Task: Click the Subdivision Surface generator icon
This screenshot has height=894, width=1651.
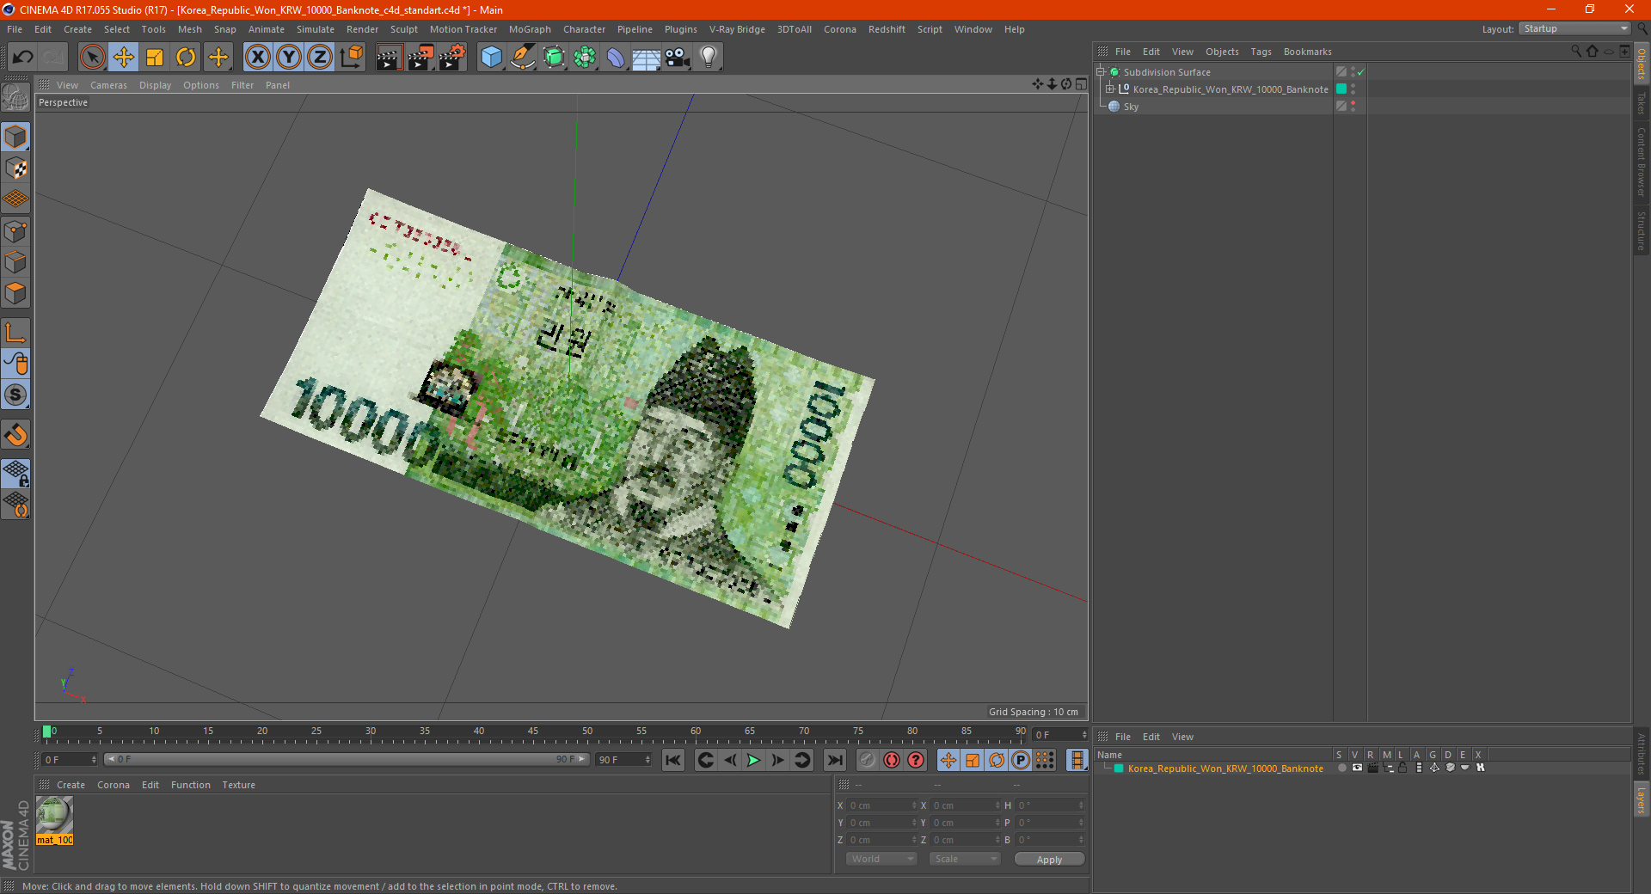Action: click(x=554, y=58)
